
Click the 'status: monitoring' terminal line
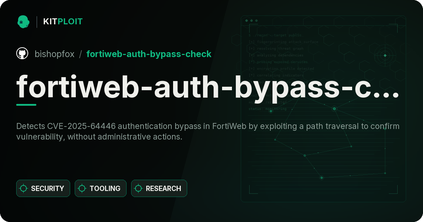click(268, 109)
